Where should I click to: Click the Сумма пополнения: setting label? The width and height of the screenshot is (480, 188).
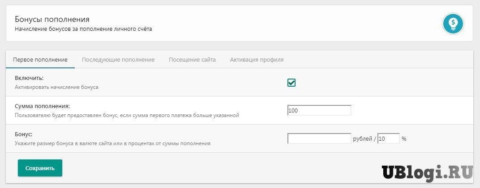point(43,106)
